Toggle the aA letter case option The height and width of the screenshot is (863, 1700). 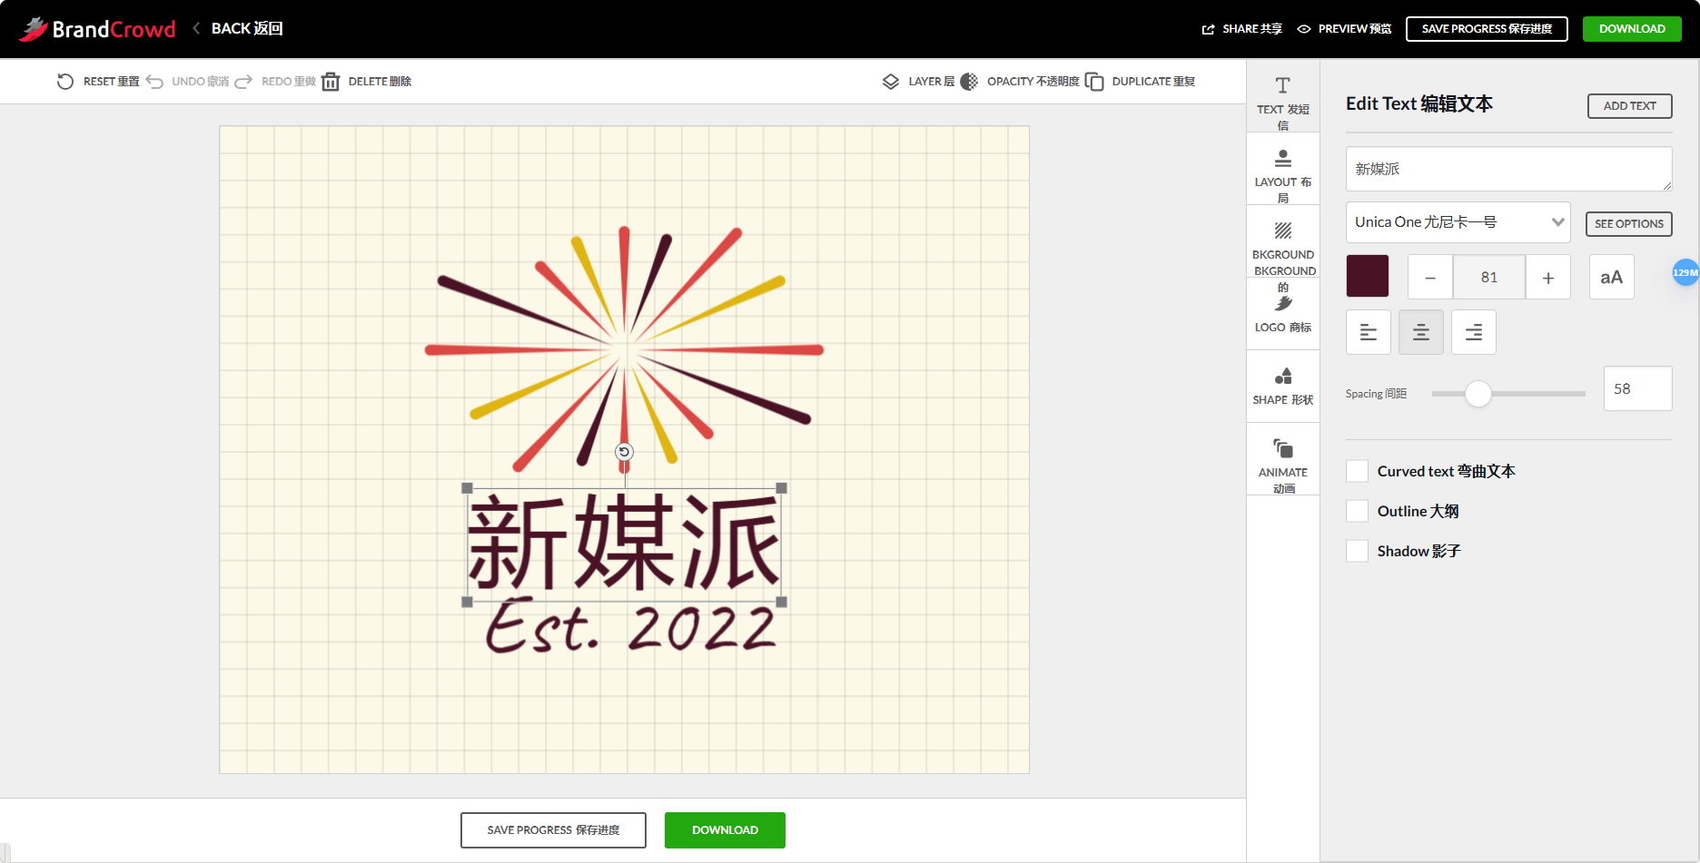click(x=1611, y=277)
